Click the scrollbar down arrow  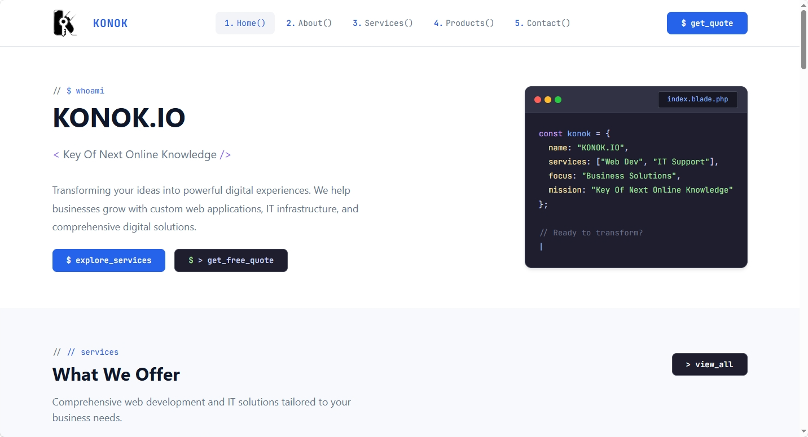803,432
